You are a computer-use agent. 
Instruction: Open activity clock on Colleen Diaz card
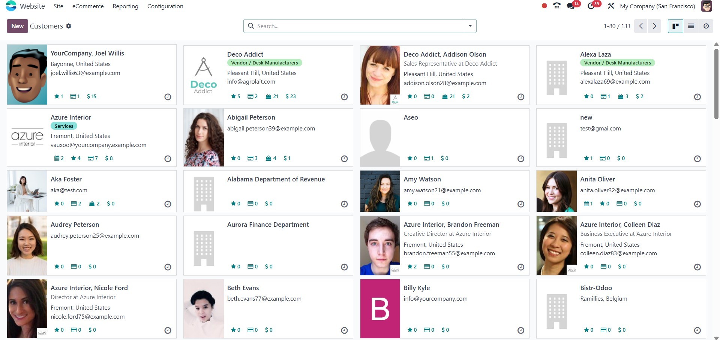[697, 267]
